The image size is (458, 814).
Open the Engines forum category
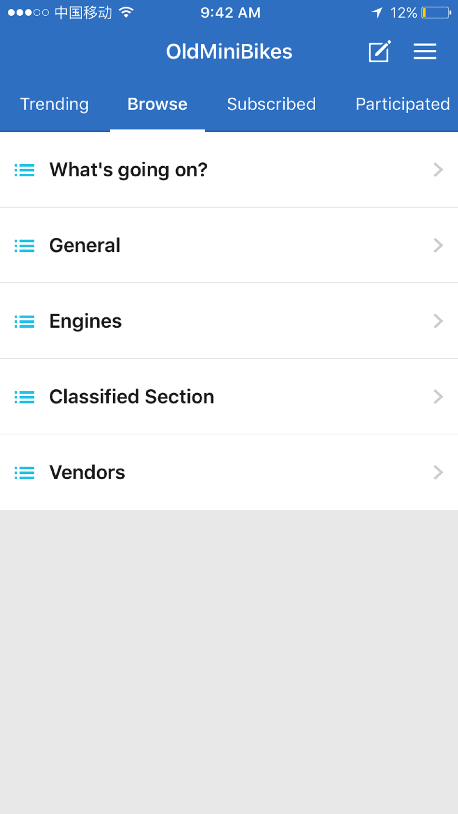pos(86,321)
